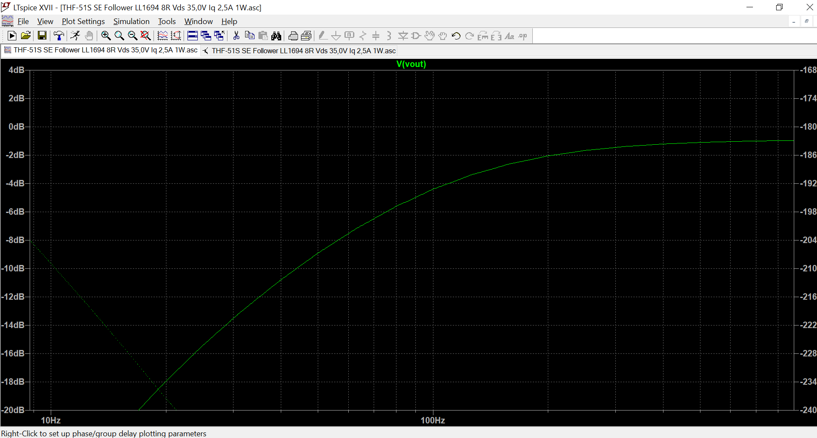Click the Pan magnifier icon
Image resolution: width=817 pixels, height=438 pixels.
tap(119, 36)
